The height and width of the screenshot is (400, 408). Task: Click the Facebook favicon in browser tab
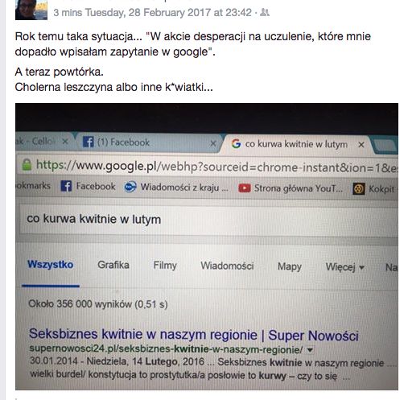(x=89, y=142)
